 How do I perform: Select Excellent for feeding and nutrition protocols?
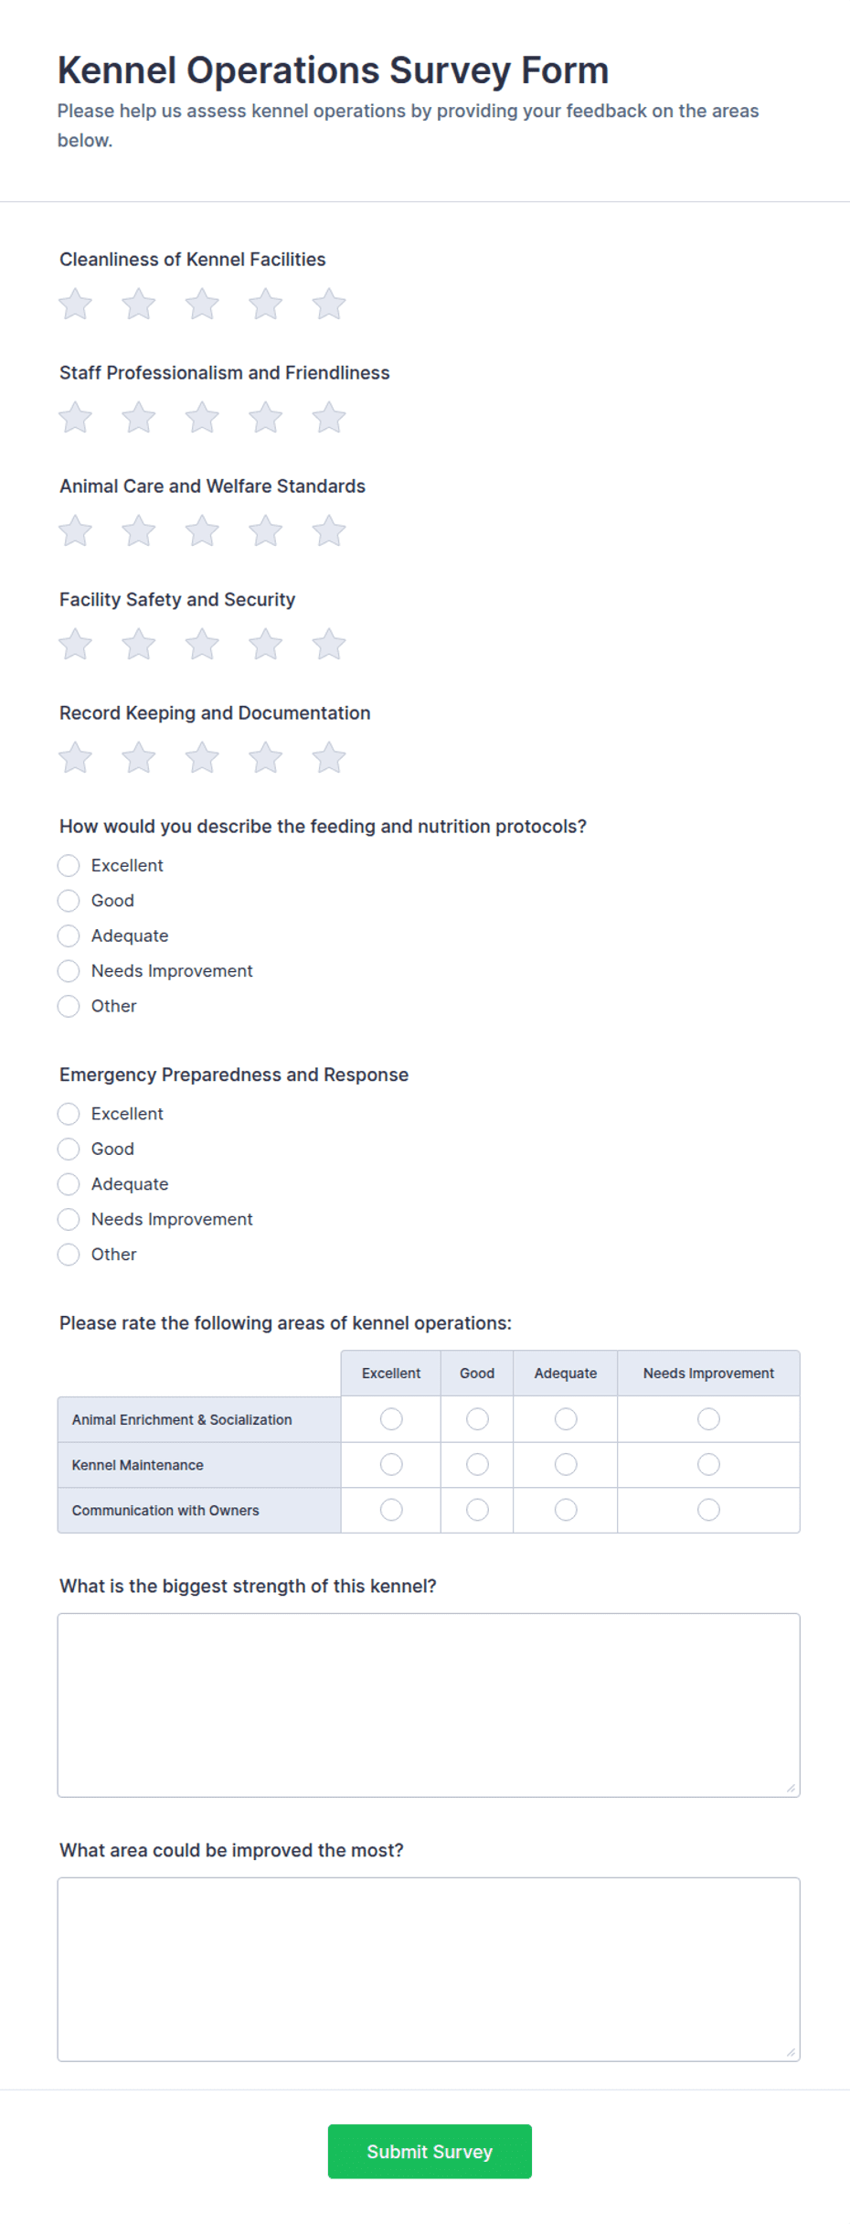click(69, 865)
